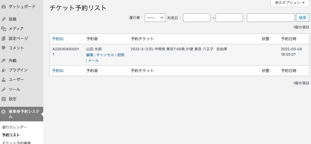Click キャンセル link for 山田 太郎 reservation
Screen dimensions: 311x144
pos(105,55)
